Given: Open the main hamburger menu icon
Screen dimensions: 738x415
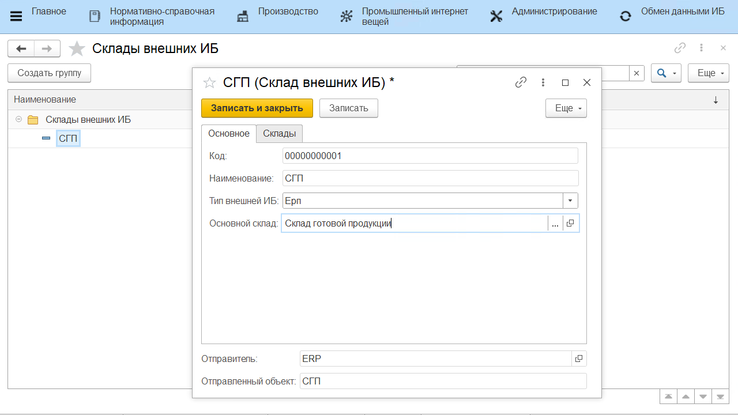Looking at the screenshot, I should [x=16, y=16].
